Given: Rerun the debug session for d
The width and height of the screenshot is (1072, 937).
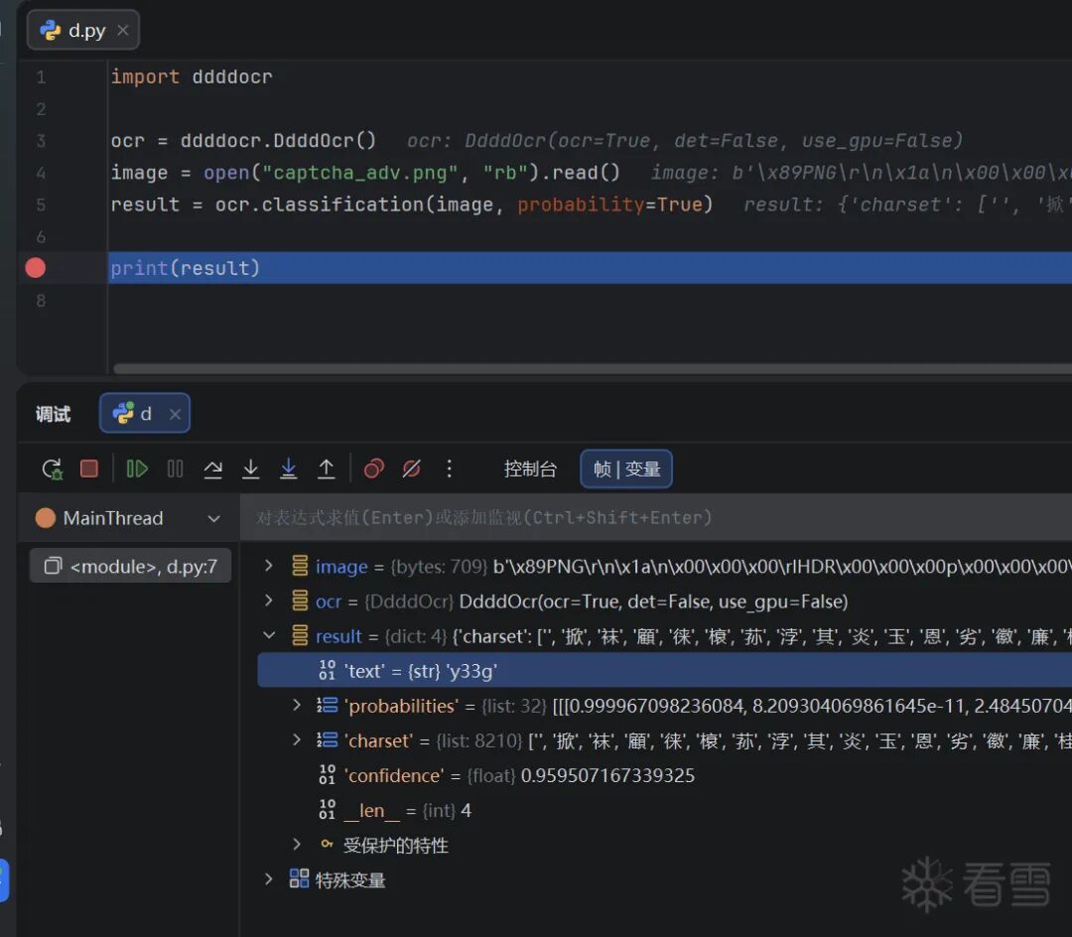Looking at the screenshot, I should pos(52,469).
